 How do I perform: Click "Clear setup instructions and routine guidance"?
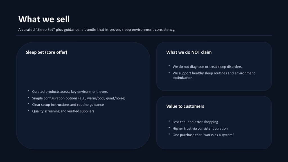coord(68,105)
